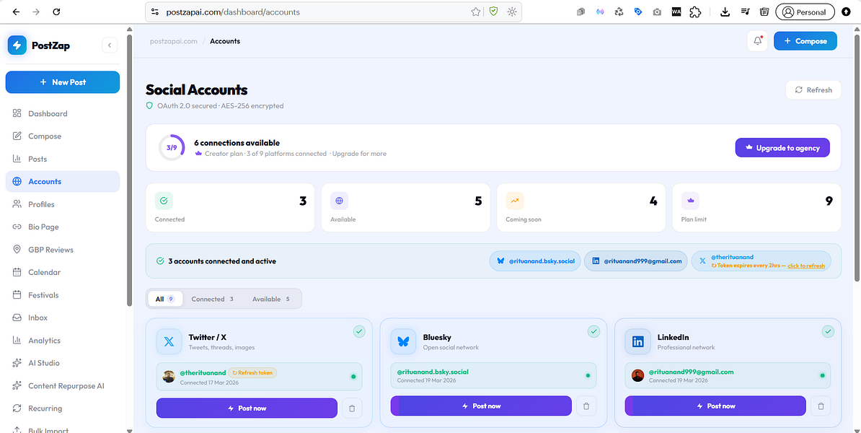
Task: Open Compose in the sidebar
Action: pyautogui.click(x=63, y=136)
